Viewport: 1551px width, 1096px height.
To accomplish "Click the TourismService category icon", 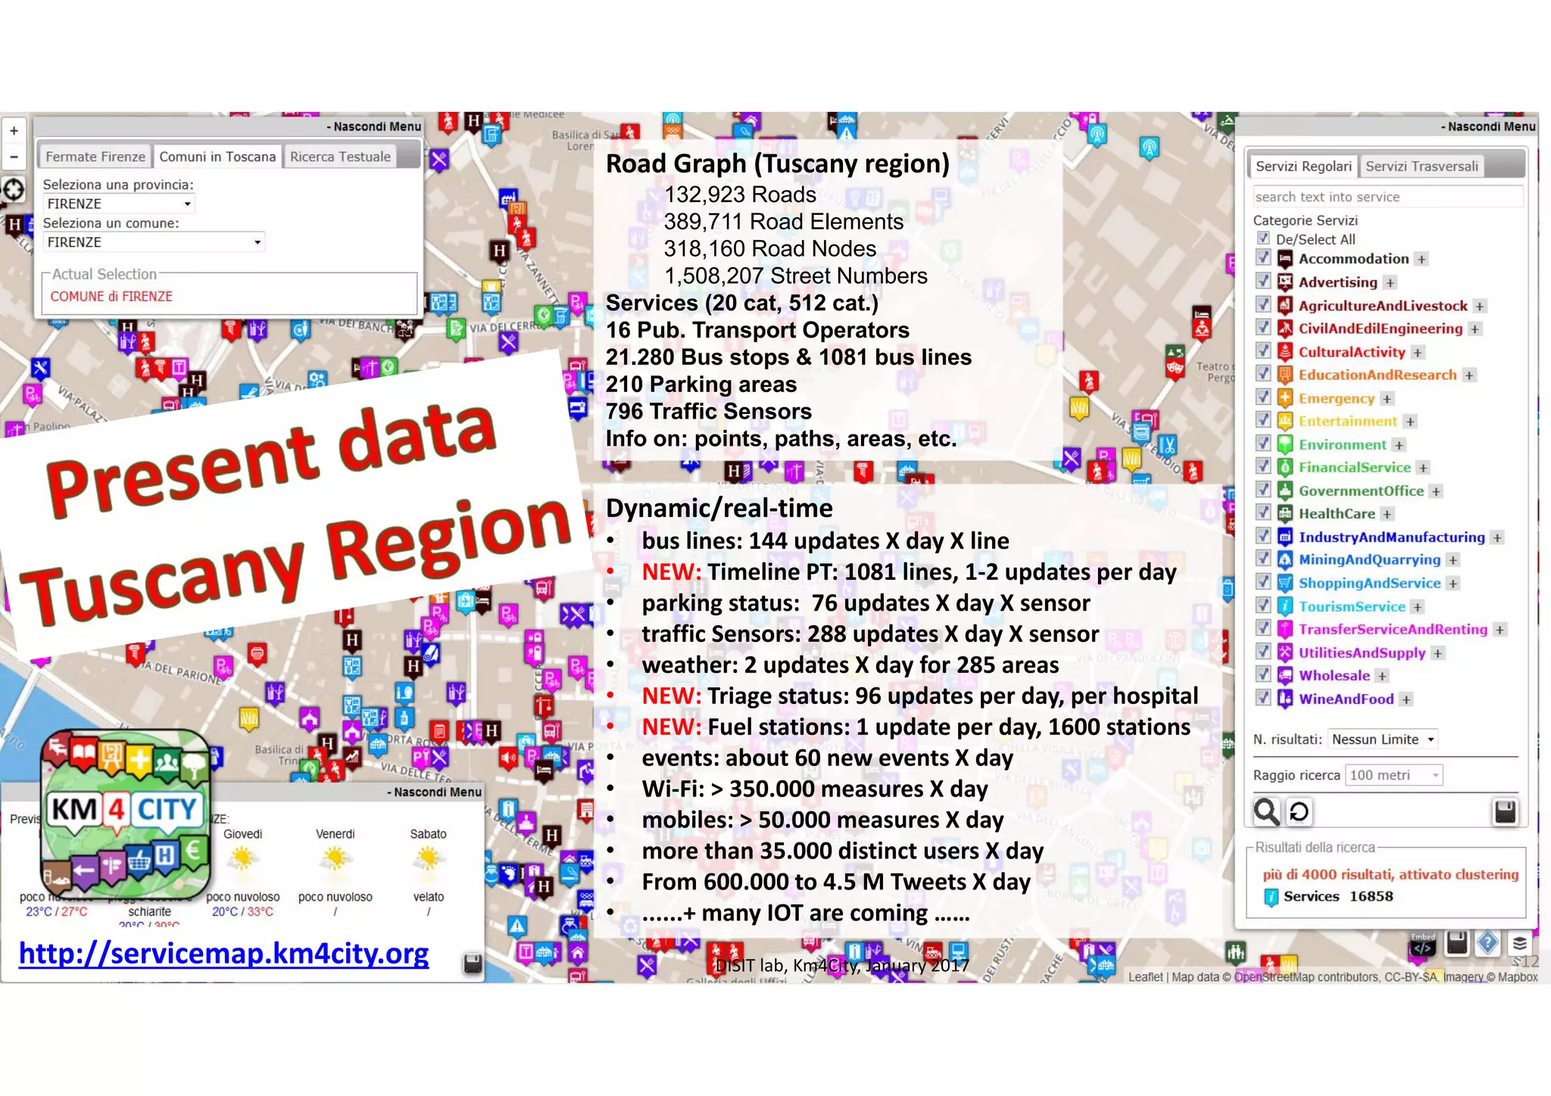I will 1284,606.
